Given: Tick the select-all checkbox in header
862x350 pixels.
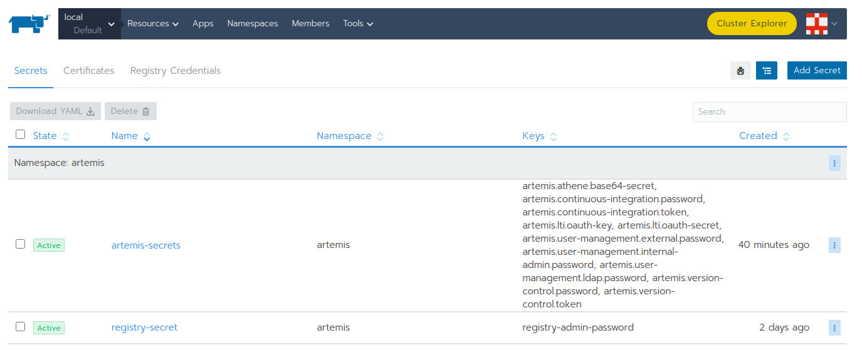Looking at the screenshot, I should [x=21, y=135].
